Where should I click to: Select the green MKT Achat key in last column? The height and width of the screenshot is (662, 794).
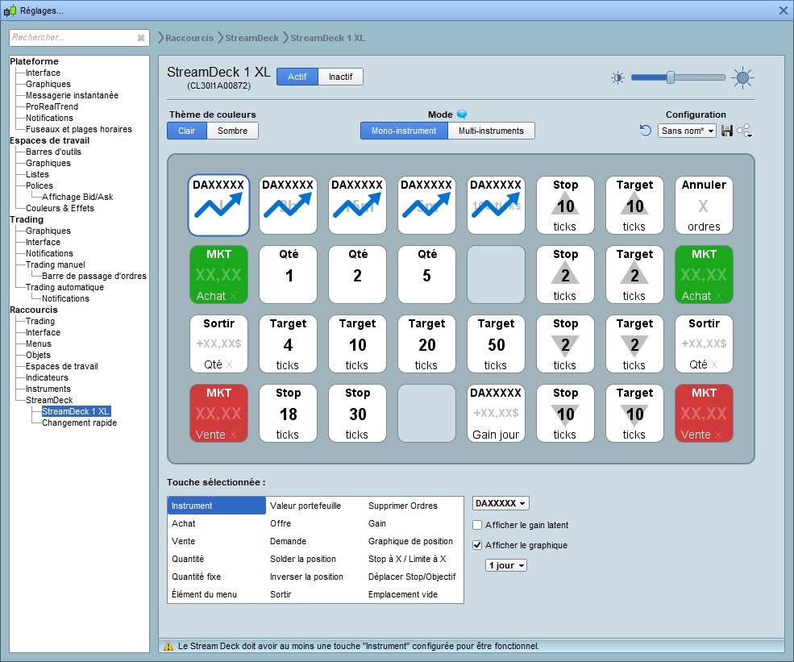point(704,274)
